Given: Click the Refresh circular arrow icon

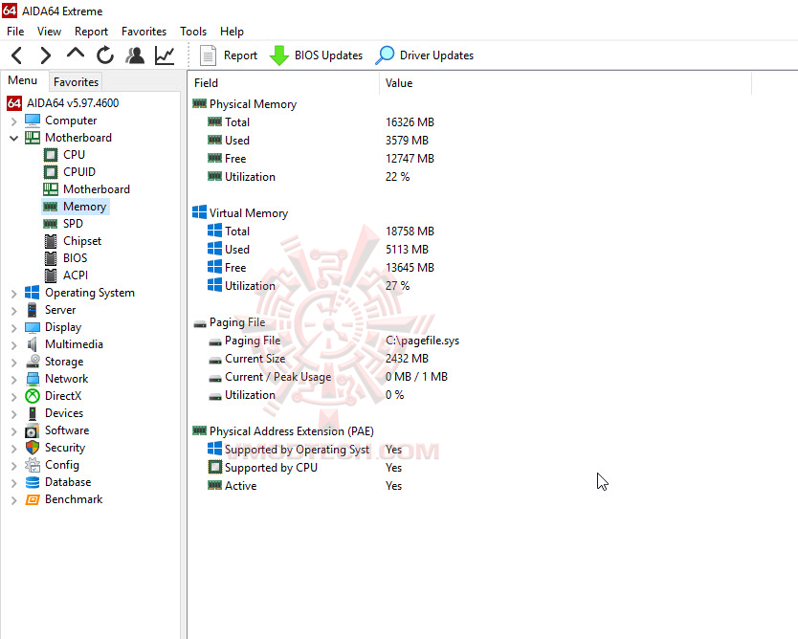Looking at the screenshot, I should pos(105,55).
